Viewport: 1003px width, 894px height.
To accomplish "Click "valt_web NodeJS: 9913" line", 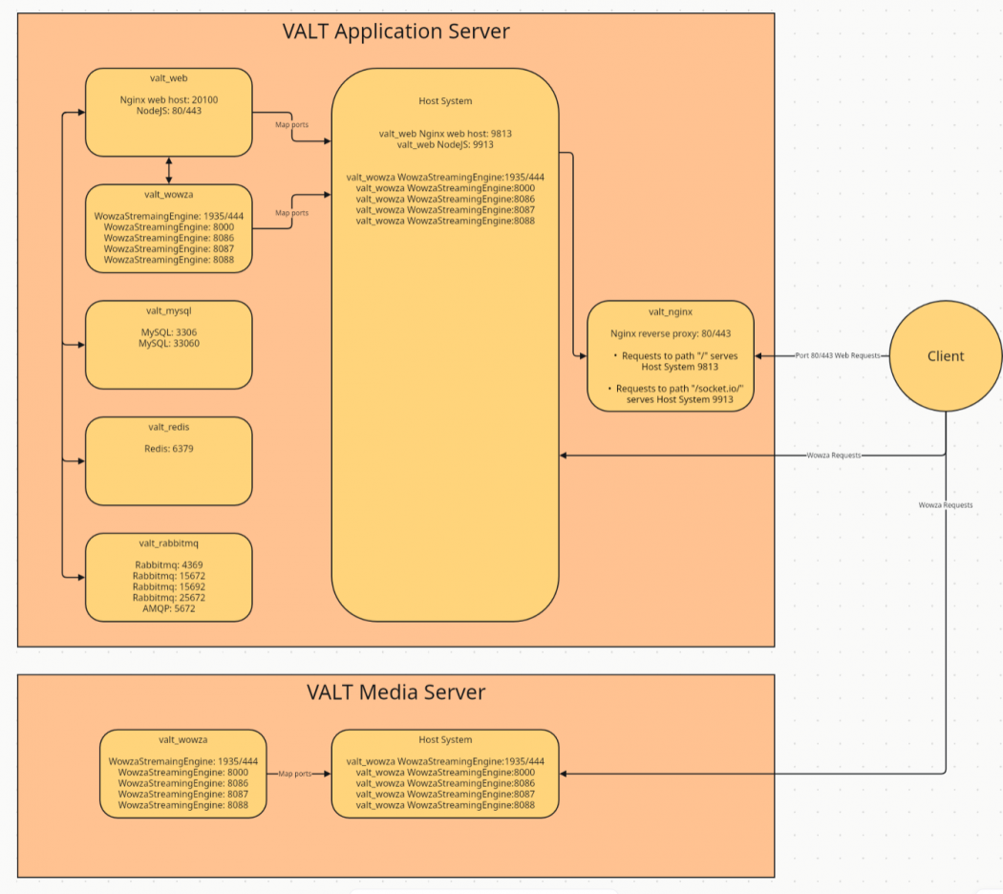I will (445, 144).
